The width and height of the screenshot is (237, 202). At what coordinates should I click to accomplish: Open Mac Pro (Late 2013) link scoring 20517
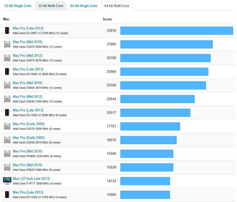tap(28, 110)
